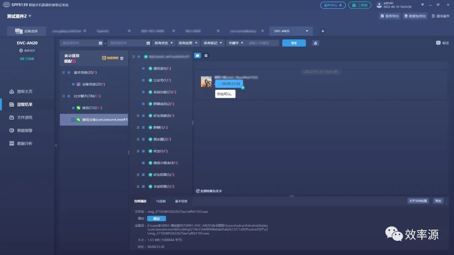
Task: Check the 微信(732/25) checkbox
Action: tap(73, 108)
